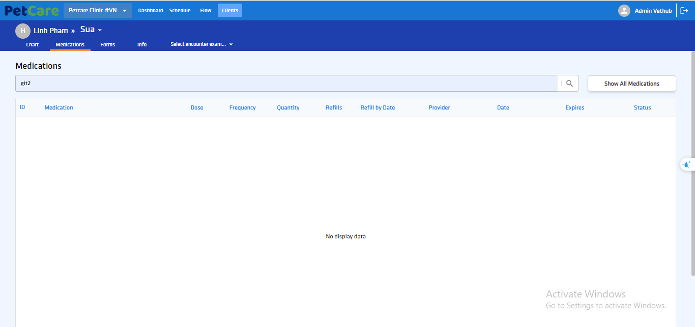
Task: Click the Frequency column header
Action: [243, 107]
